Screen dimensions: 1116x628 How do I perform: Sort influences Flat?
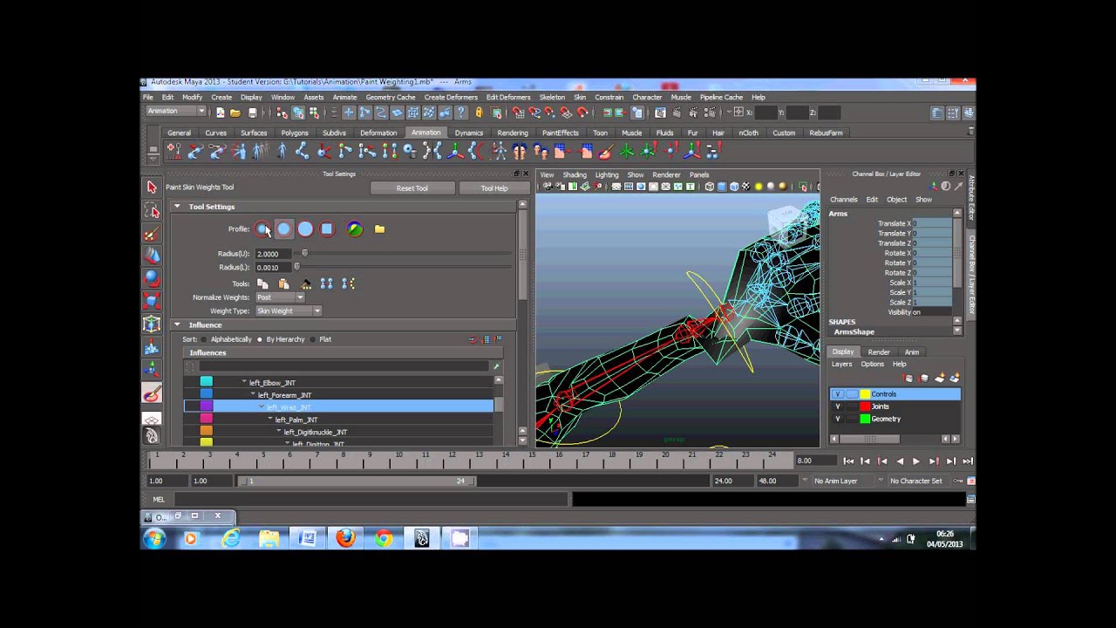tap(321, 339)
